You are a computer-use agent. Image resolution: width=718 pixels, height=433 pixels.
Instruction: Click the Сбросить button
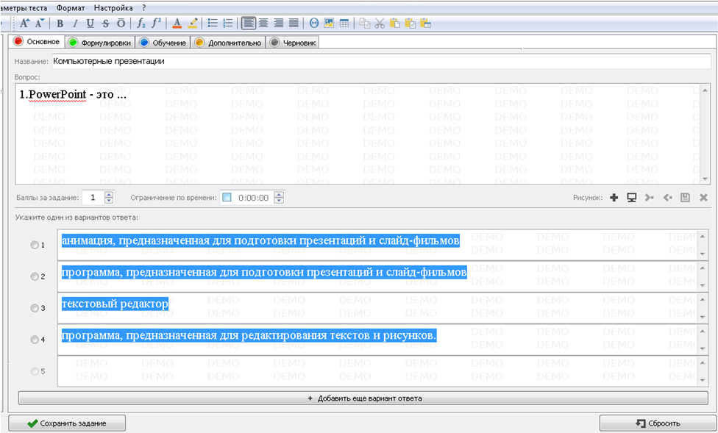coord(658,423)
